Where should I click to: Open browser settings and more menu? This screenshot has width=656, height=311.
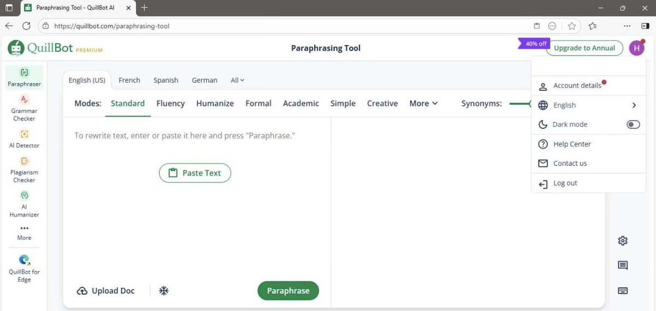(628, 26)
